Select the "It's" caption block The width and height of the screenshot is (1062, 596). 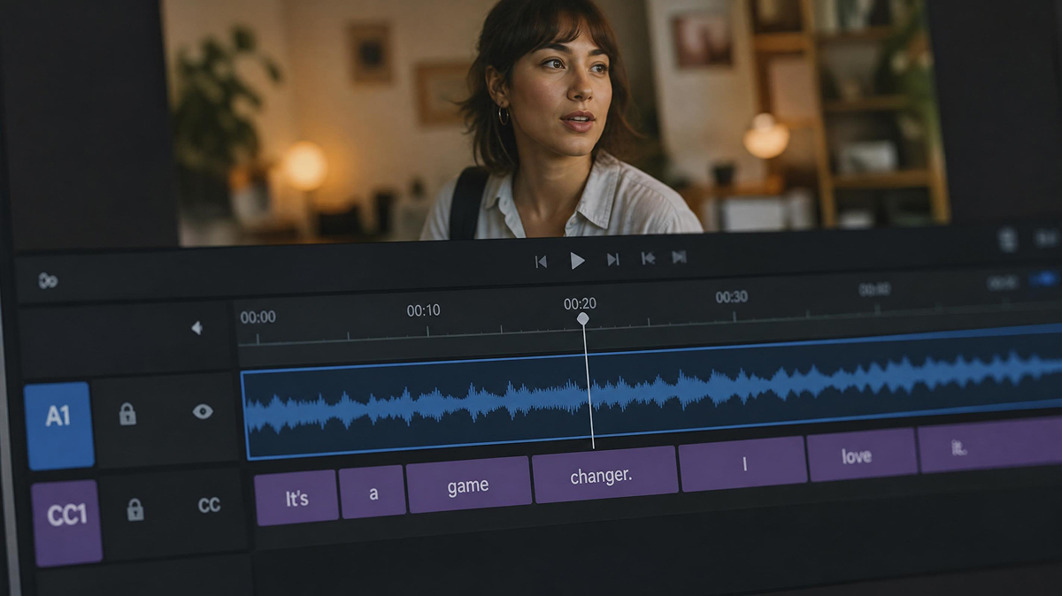[x=296, y=498]
